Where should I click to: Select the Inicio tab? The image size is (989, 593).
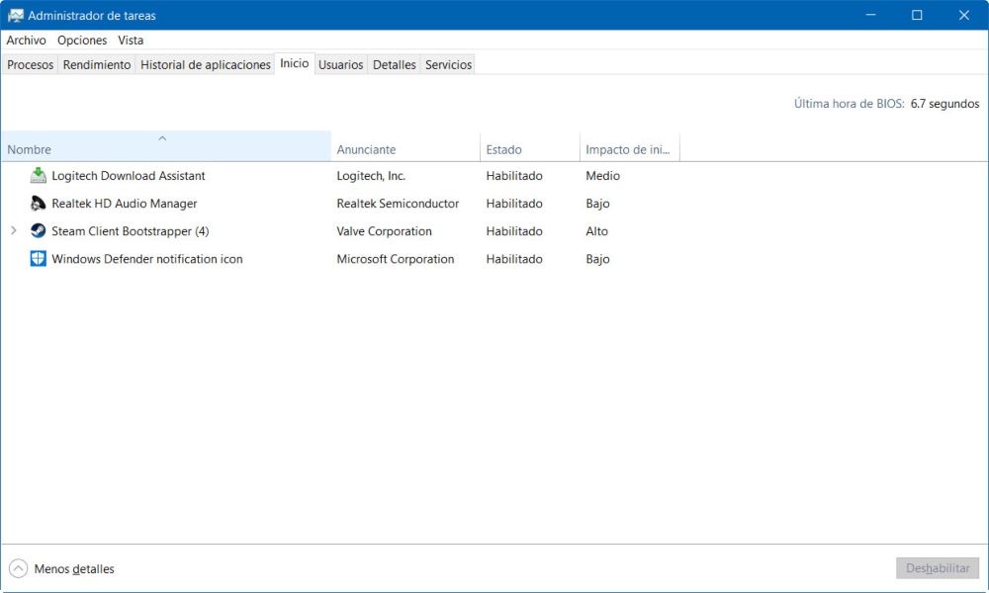click(x=295, y=63)
